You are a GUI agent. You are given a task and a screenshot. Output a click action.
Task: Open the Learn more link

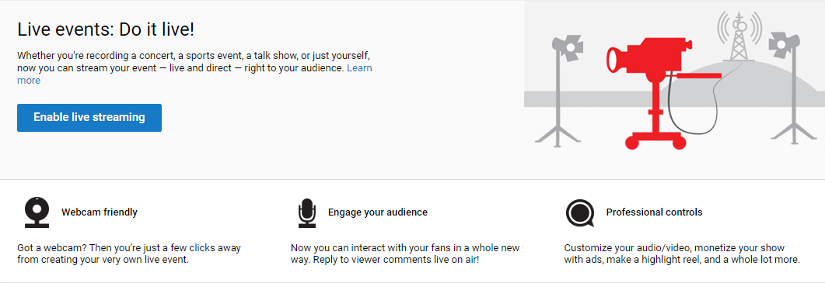[359, 68]
